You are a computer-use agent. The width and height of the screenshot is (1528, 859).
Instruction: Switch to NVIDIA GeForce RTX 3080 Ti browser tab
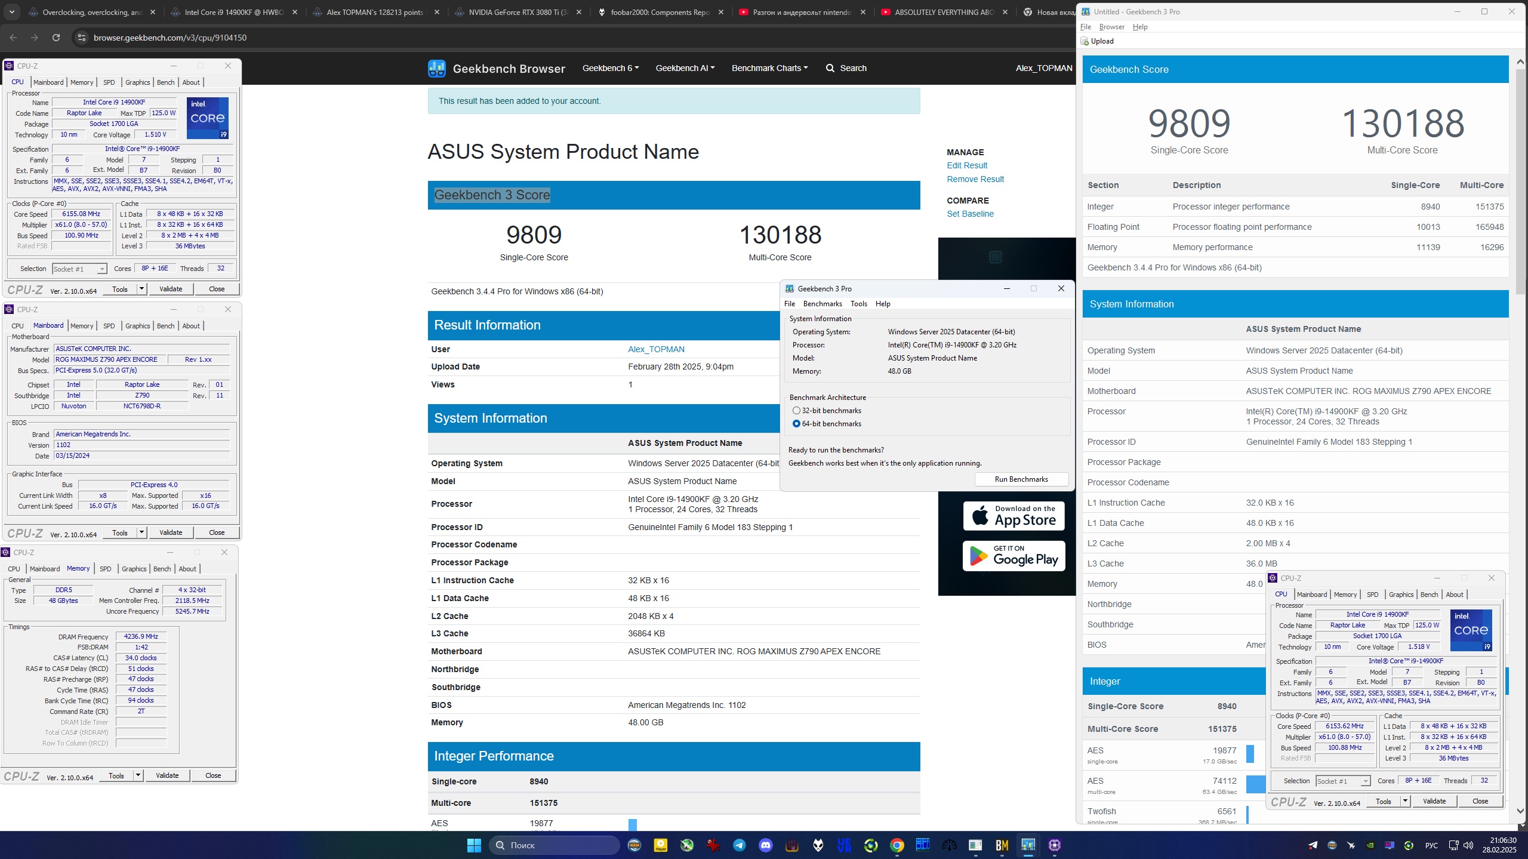tap(517, 12)
